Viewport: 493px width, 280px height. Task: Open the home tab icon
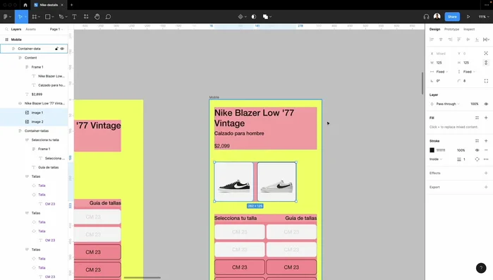point(25,5)
